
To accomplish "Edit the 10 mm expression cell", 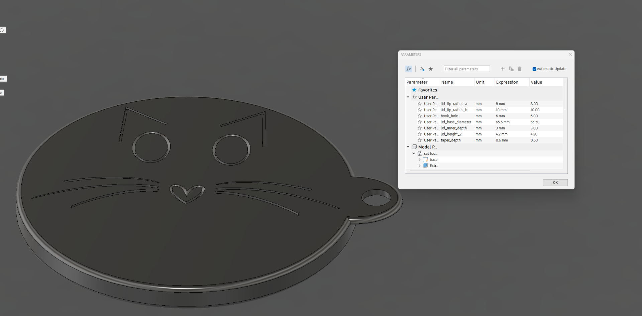I will click(512, 110).
